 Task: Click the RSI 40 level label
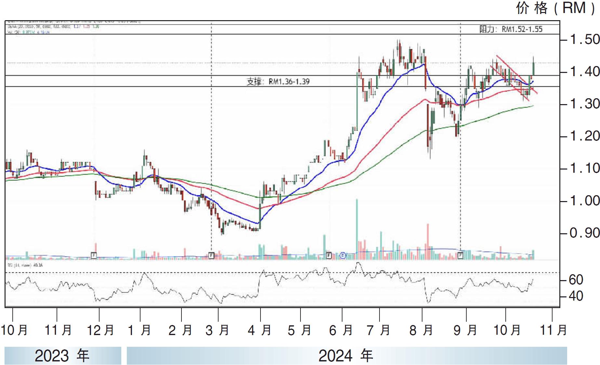coord(576,296)
